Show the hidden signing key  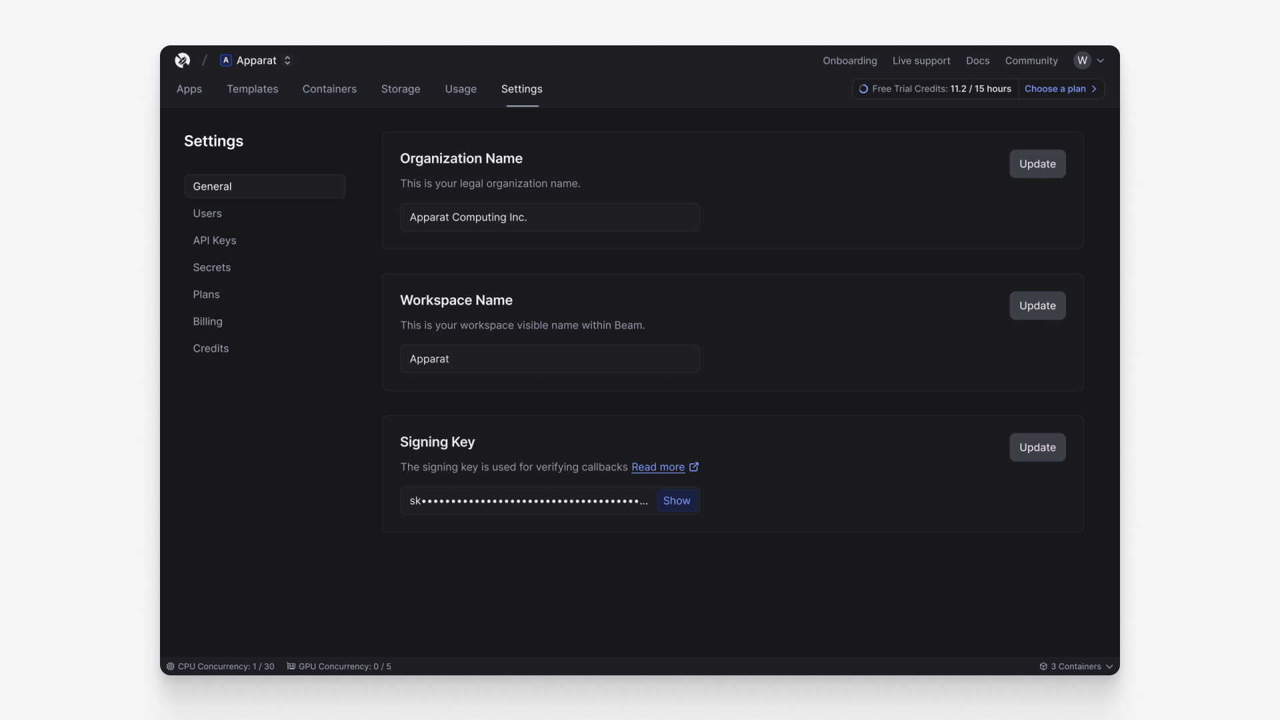677,501
